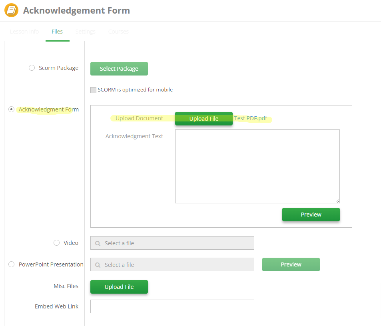Select the PowerPoint Presentation radio button
The image size is (381, 326).
point(11,264)
